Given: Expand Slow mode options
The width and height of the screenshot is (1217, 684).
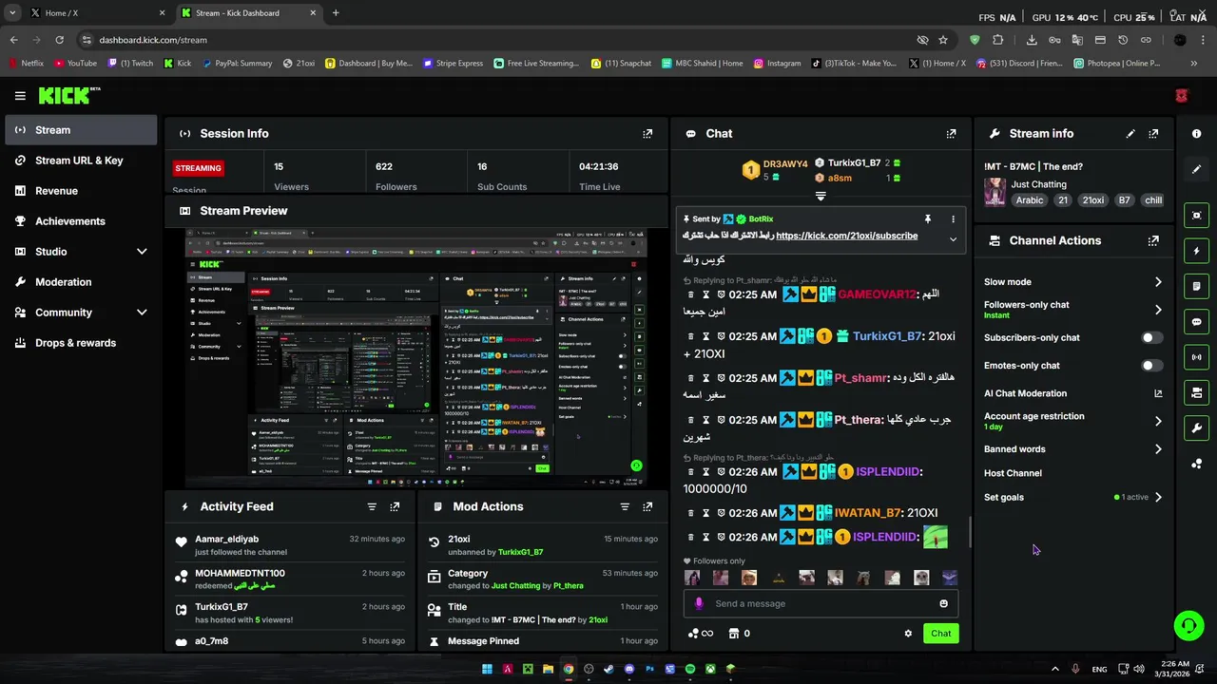Looking at the screenshot, I should click(1158, 282).
